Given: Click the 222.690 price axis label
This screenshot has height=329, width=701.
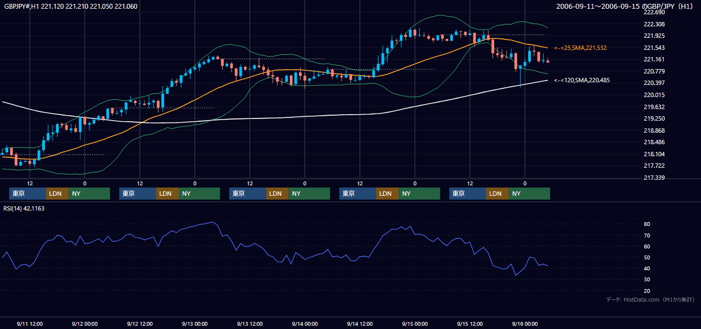Looking at the screenshot, I should (654, 12).
